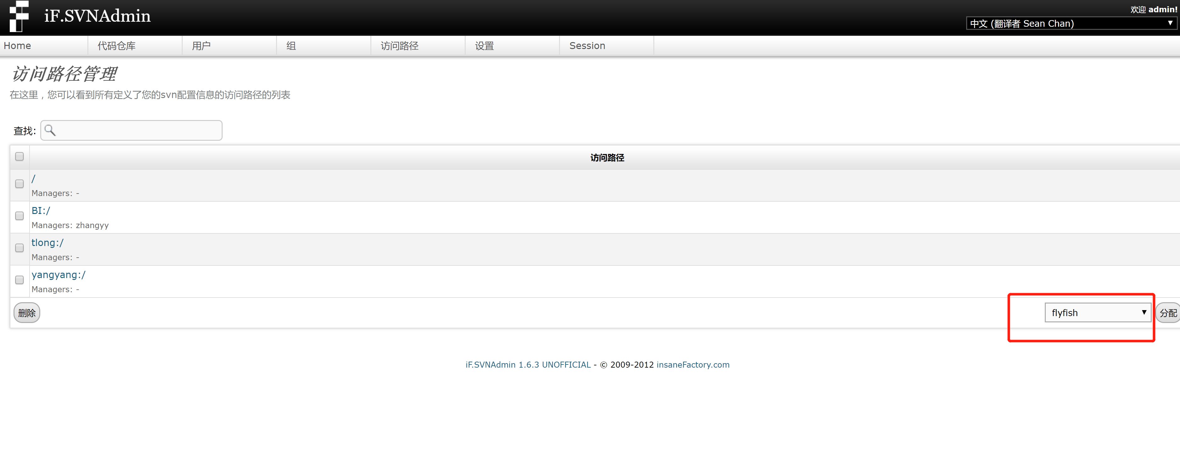Click the magnifier icon in search box
This screenshot has width=1180, height=465.
coord(50,130)
